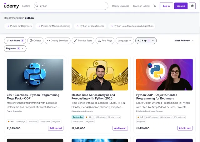Click the Udemy logo
The image size is (200, 142).
[x=11, y=6]
